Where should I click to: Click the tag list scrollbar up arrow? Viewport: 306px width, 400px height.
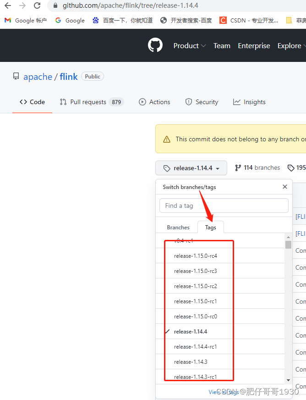click(288, 237)
